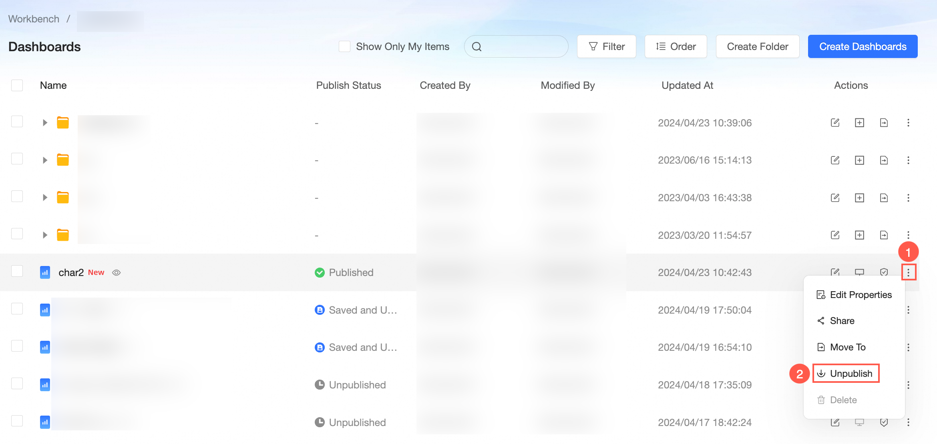Image resolution: width=937 pixels, height=444 pixels.
Task: Open more options for 2023/03/20 folder
Action: click(908, 235)
